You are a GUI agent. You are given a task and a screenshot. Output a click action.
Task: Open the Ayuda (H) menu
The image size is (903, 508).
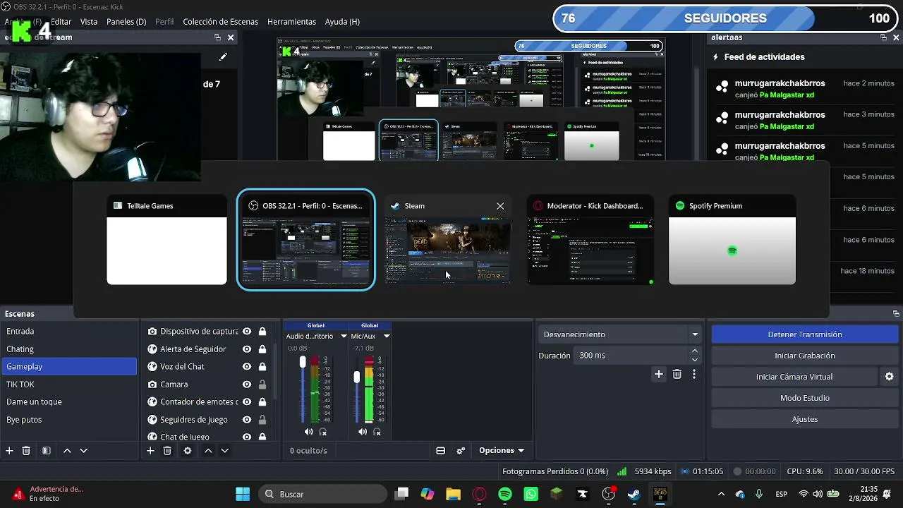(x=342, y=22)
